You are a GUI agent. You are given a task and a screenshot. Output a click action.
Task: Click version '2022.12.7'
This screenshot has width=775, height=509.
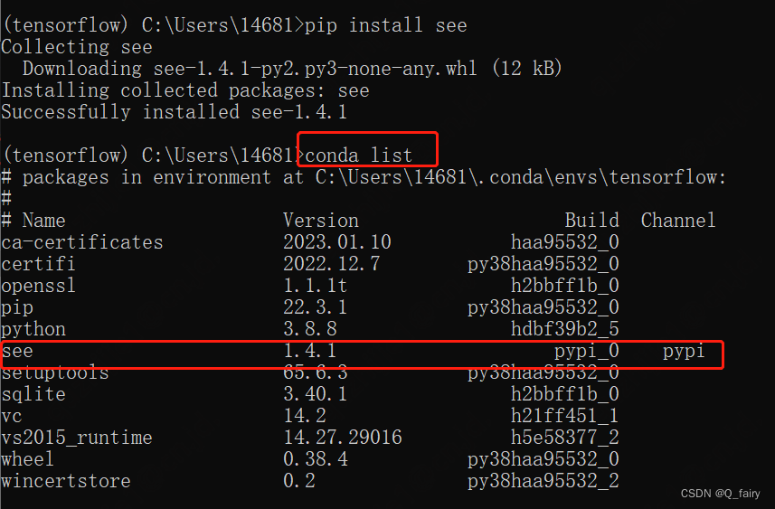tap(332, 264)
